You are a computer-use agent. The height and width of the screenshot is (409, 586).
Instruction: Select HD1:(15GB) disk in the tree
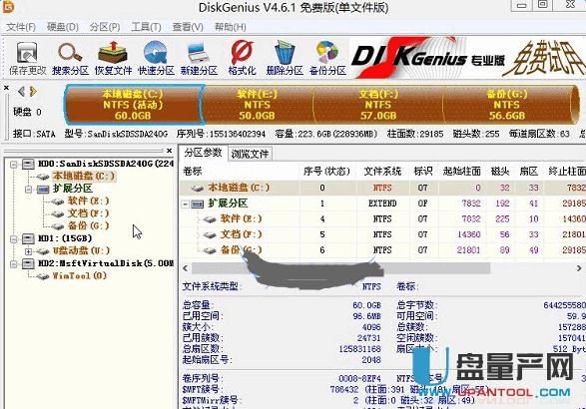65,238
